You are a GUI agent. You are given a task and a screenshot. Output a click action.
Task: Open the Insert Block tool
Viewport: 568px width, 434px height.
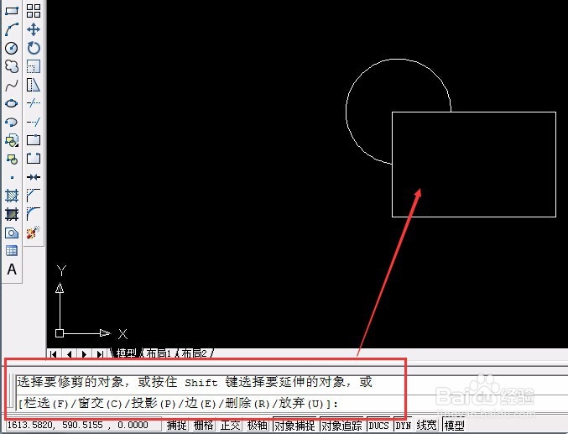pos(12,140)
